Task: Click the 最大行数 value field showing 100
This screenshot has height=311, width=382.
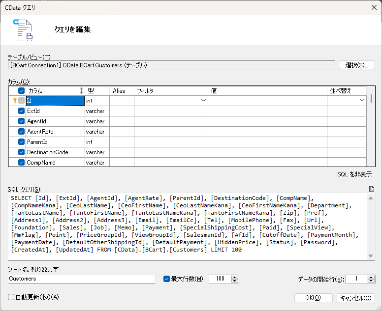Action: tap(220, 279)
